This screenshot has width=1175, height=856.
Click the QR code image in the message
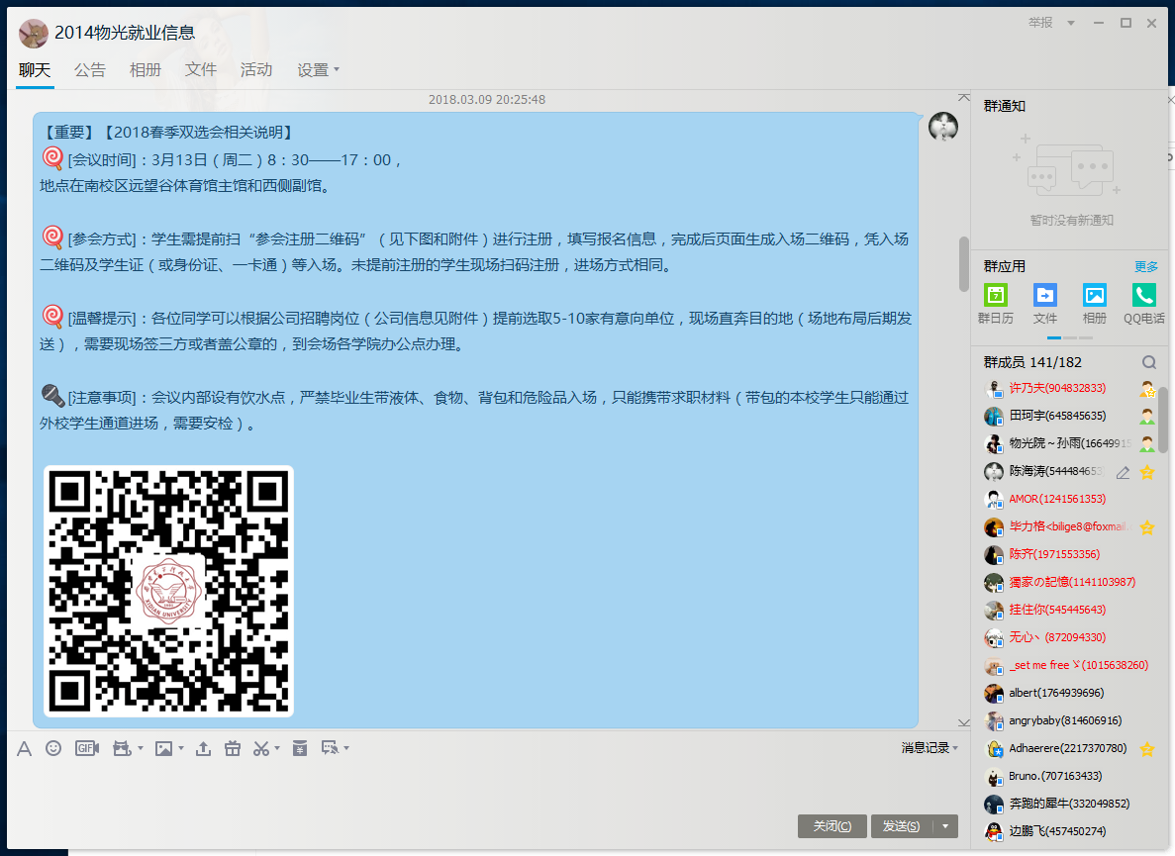click(169, 591)
